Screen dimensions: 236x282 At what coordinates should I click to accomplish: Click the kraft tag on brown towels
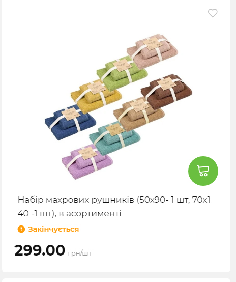click(167, 83)
